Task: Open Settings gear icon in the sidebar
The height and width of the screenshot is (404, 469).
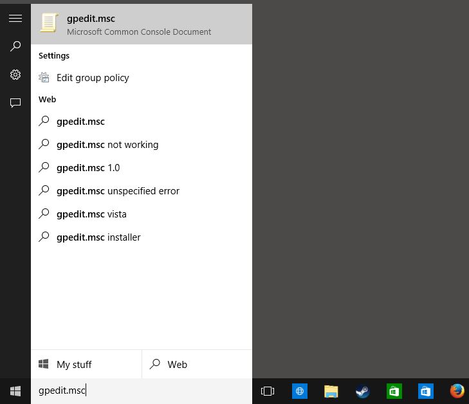Action: [15, 75]
